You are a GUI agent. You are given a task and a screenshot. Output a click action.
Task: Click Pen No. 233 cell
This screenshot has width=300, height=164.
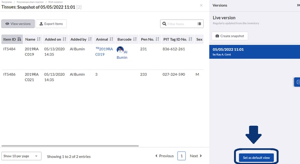tap(143, 74)
